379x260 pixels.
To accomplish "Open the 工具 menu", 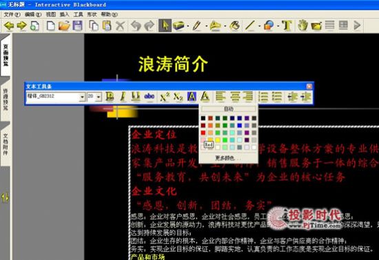I will coord(78,14).
